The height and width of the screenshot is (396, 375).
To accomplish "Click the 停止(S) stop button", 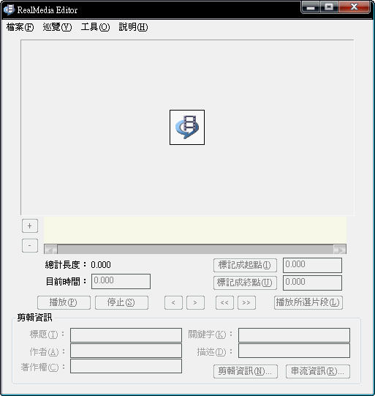I will pos(121,302).
